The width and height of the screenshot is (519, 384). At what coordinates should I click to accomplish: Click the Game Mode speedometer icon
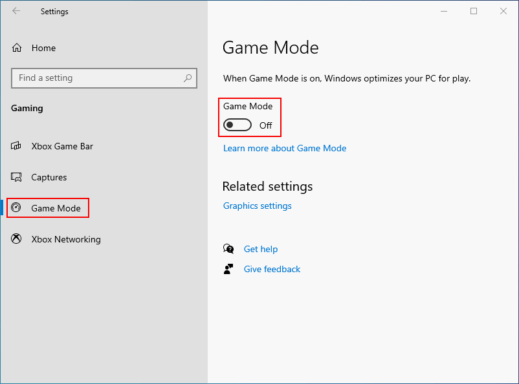16,208
